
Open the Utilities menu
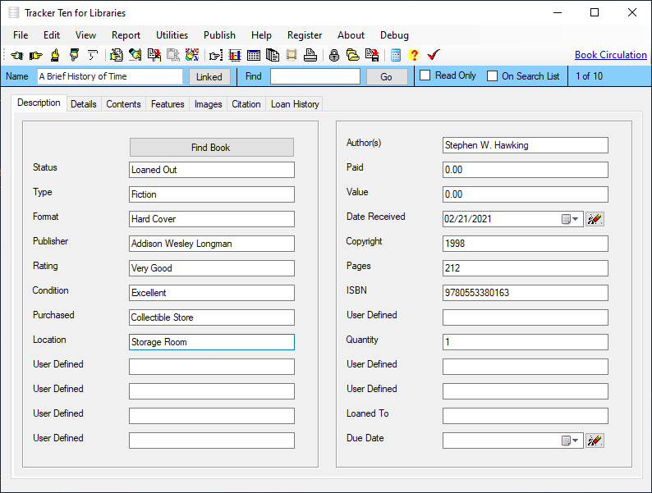tap(172, 35)
